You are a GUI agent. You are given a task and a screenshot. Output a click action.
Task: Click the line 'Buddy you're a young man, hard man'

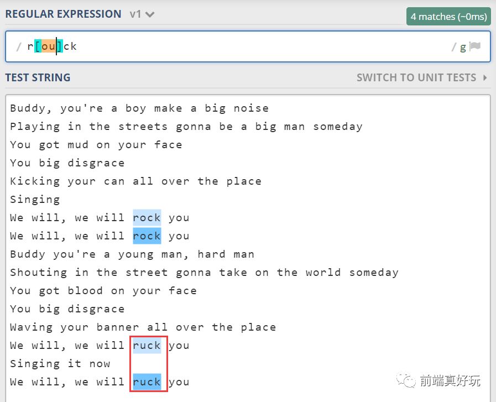pyautogui.click(x=132, y=254)
